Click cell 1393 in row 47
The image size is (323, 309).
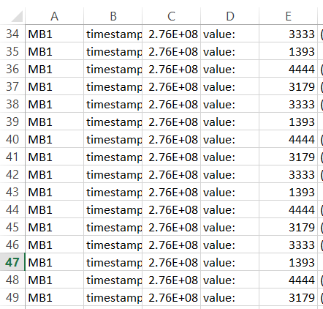click(288, 262)
